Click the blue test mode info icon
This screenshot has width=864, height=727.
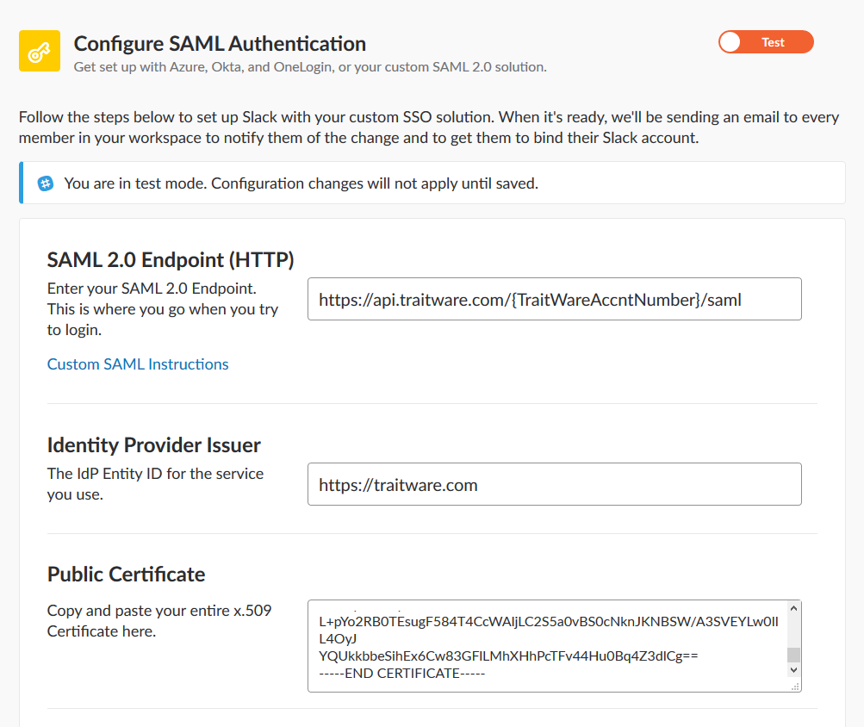pyautogui.click(x=46, y=183)
